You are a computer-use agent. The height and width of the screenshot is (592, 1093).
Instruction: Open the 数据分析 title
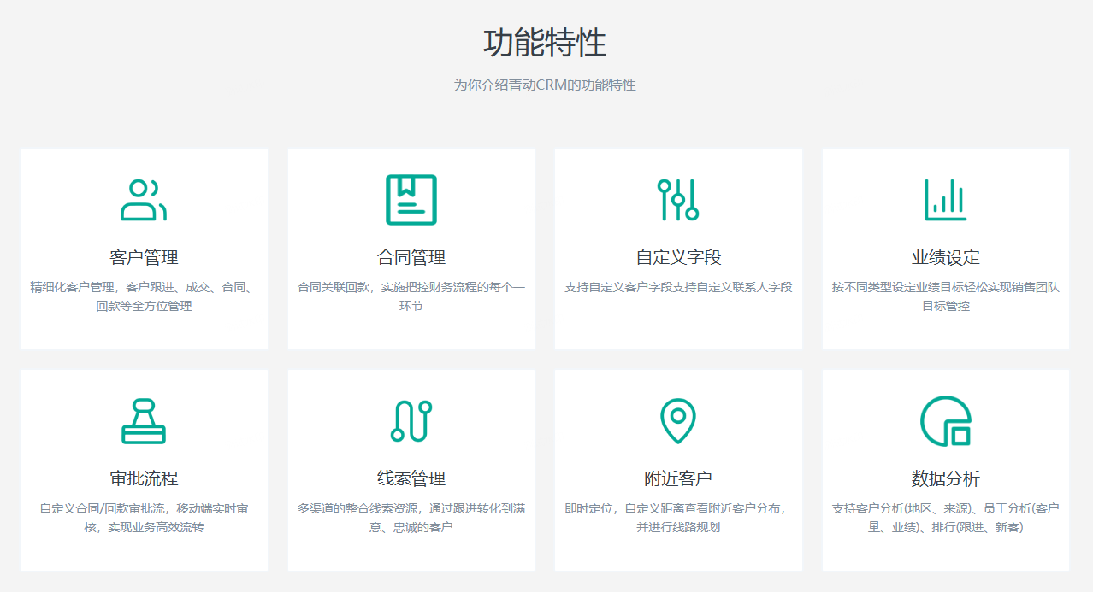pyautogui.click(x=945, y=478)
